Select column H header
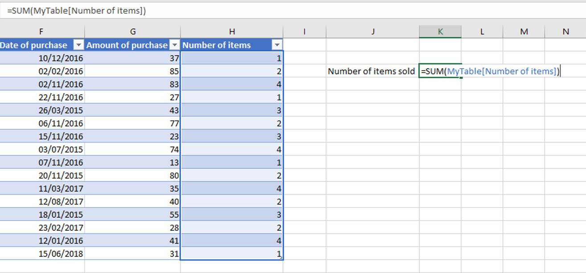Screen dimensions: 586x273 (x=232, y=32)
